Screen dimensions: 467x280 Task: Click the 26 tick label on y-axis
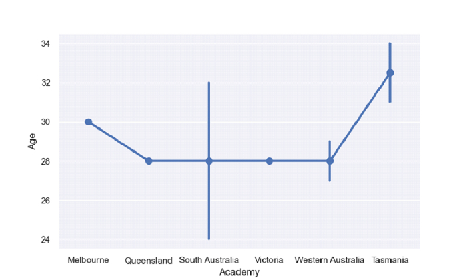47,201
